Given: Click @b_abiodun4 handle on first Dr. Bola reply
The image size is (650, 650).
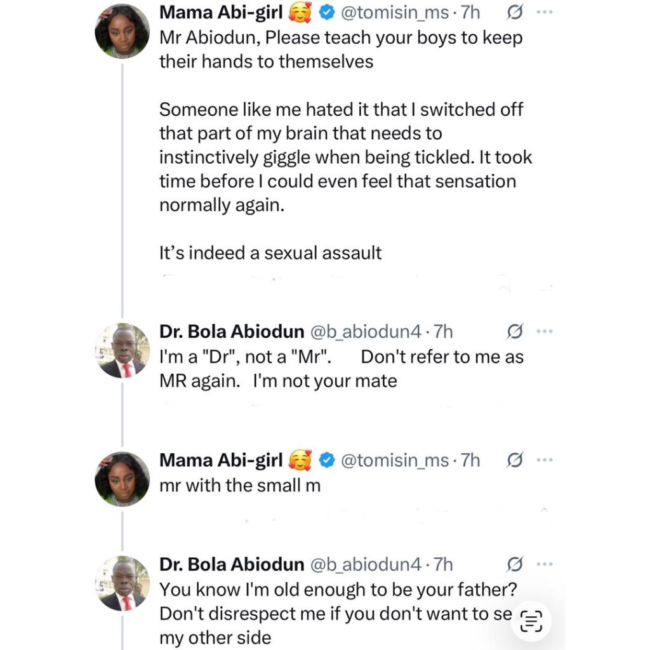Looking at the screenshot, I should point(364,331).
